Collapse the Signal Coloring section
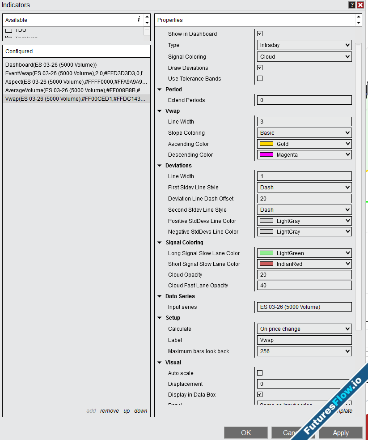 click(160, 243)
